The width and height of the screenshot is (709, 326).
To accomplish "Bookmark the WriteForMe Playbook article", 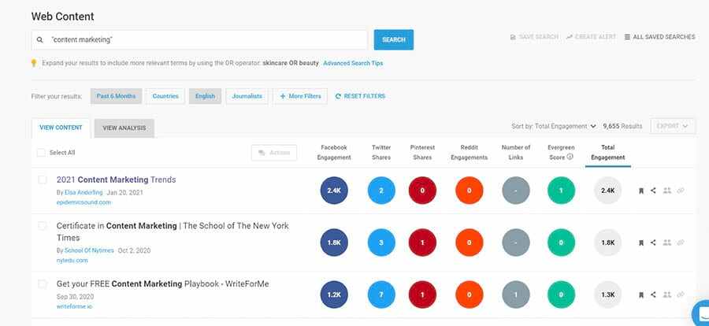I will click(x=641, y=295).
